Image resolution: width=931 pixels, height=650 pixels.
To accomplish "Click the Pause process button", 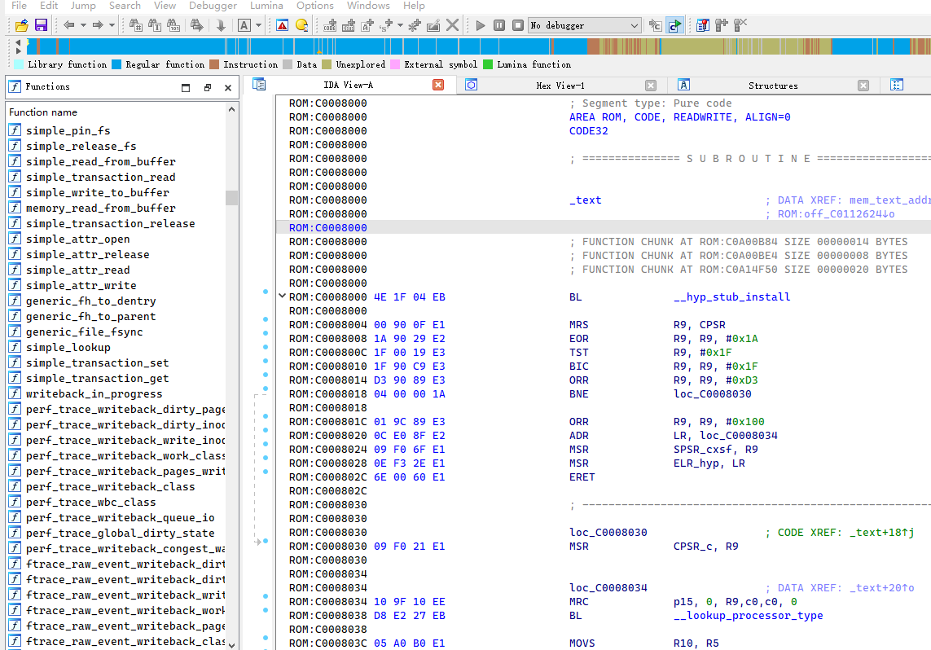I will pos(499,25).
